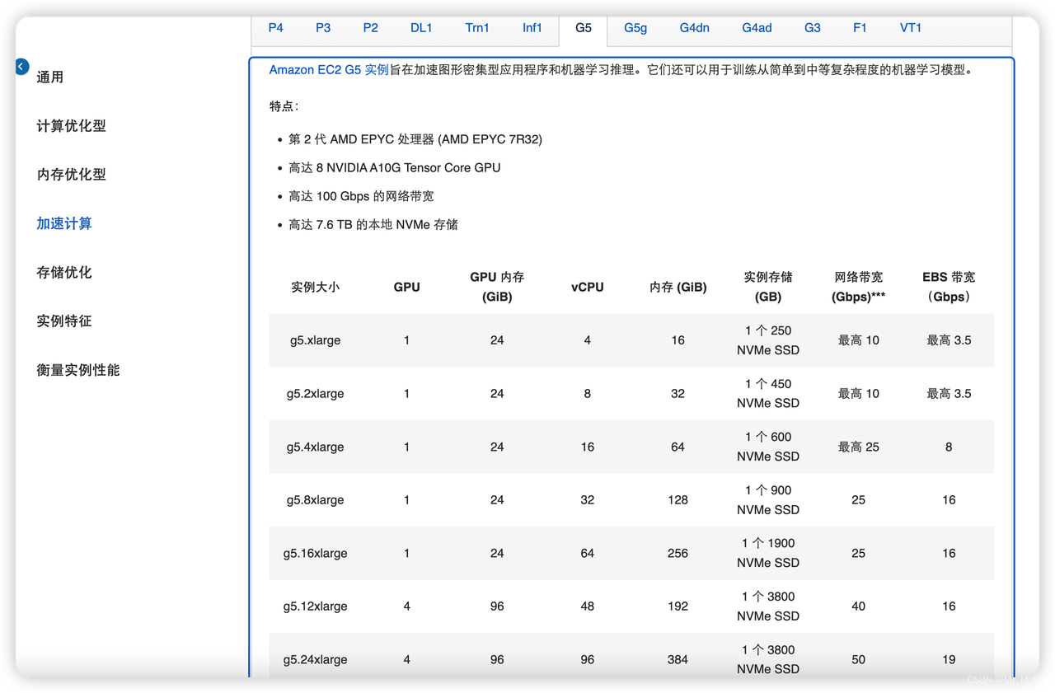The width and height of the screenshot is (1055, 693).
Task: Click the 实例大小 column header
Action: point(316,287)
